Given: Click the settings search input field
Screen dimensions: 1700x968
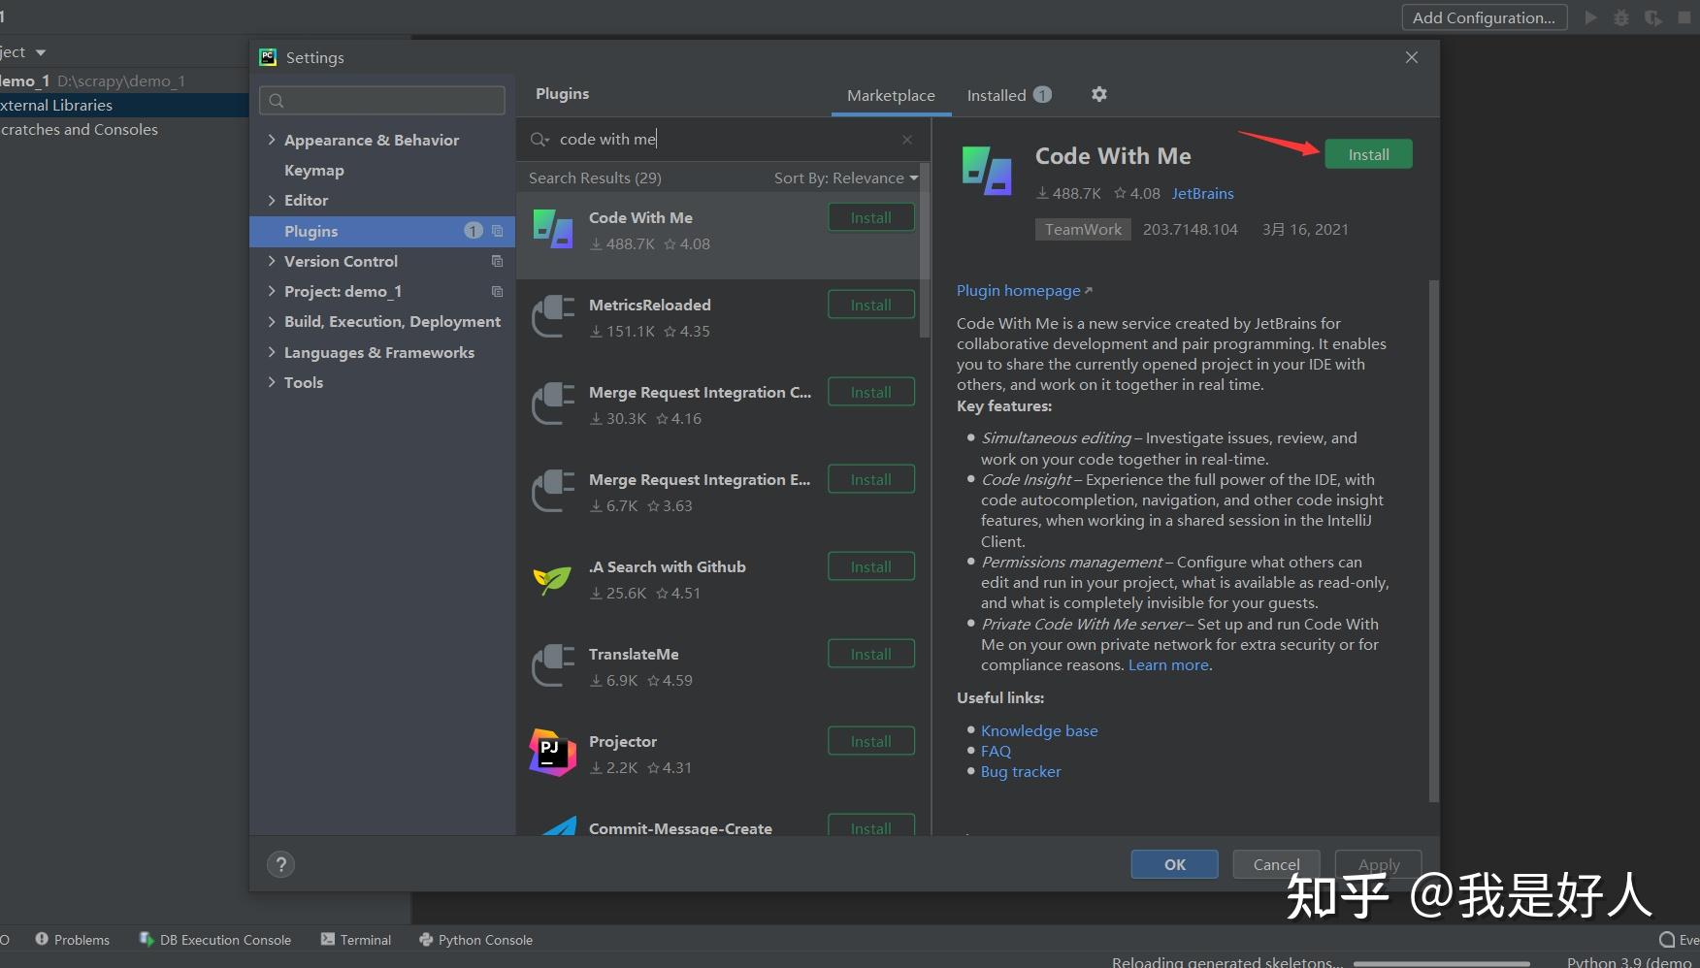Looking at the screenshot, I should [x=382, y=100].
